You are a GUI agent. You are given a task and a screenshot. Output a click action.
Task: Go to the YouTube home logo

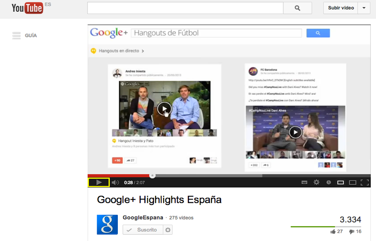click(27, 8)
